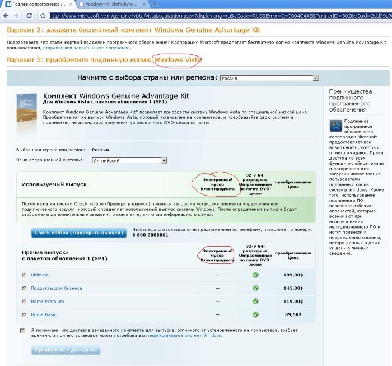Open the Home Basic link
Viewport: 392px width, 366px height.
[44, 314]
